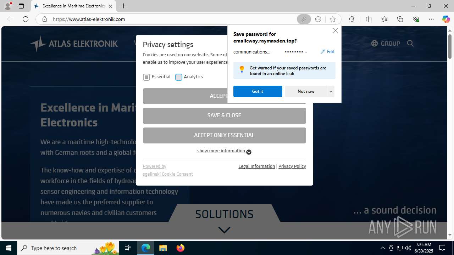
Task: Open the tab actions menu icon
Action: 21,6
